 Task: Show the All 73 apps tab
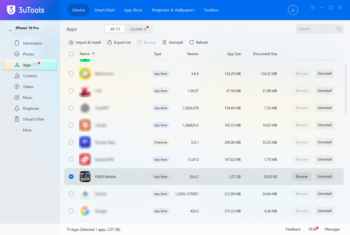[115, 29]
